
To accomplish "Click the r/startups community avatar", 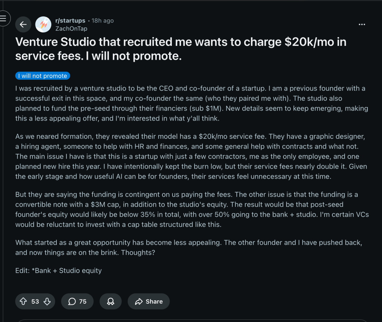I will point(43,24).
